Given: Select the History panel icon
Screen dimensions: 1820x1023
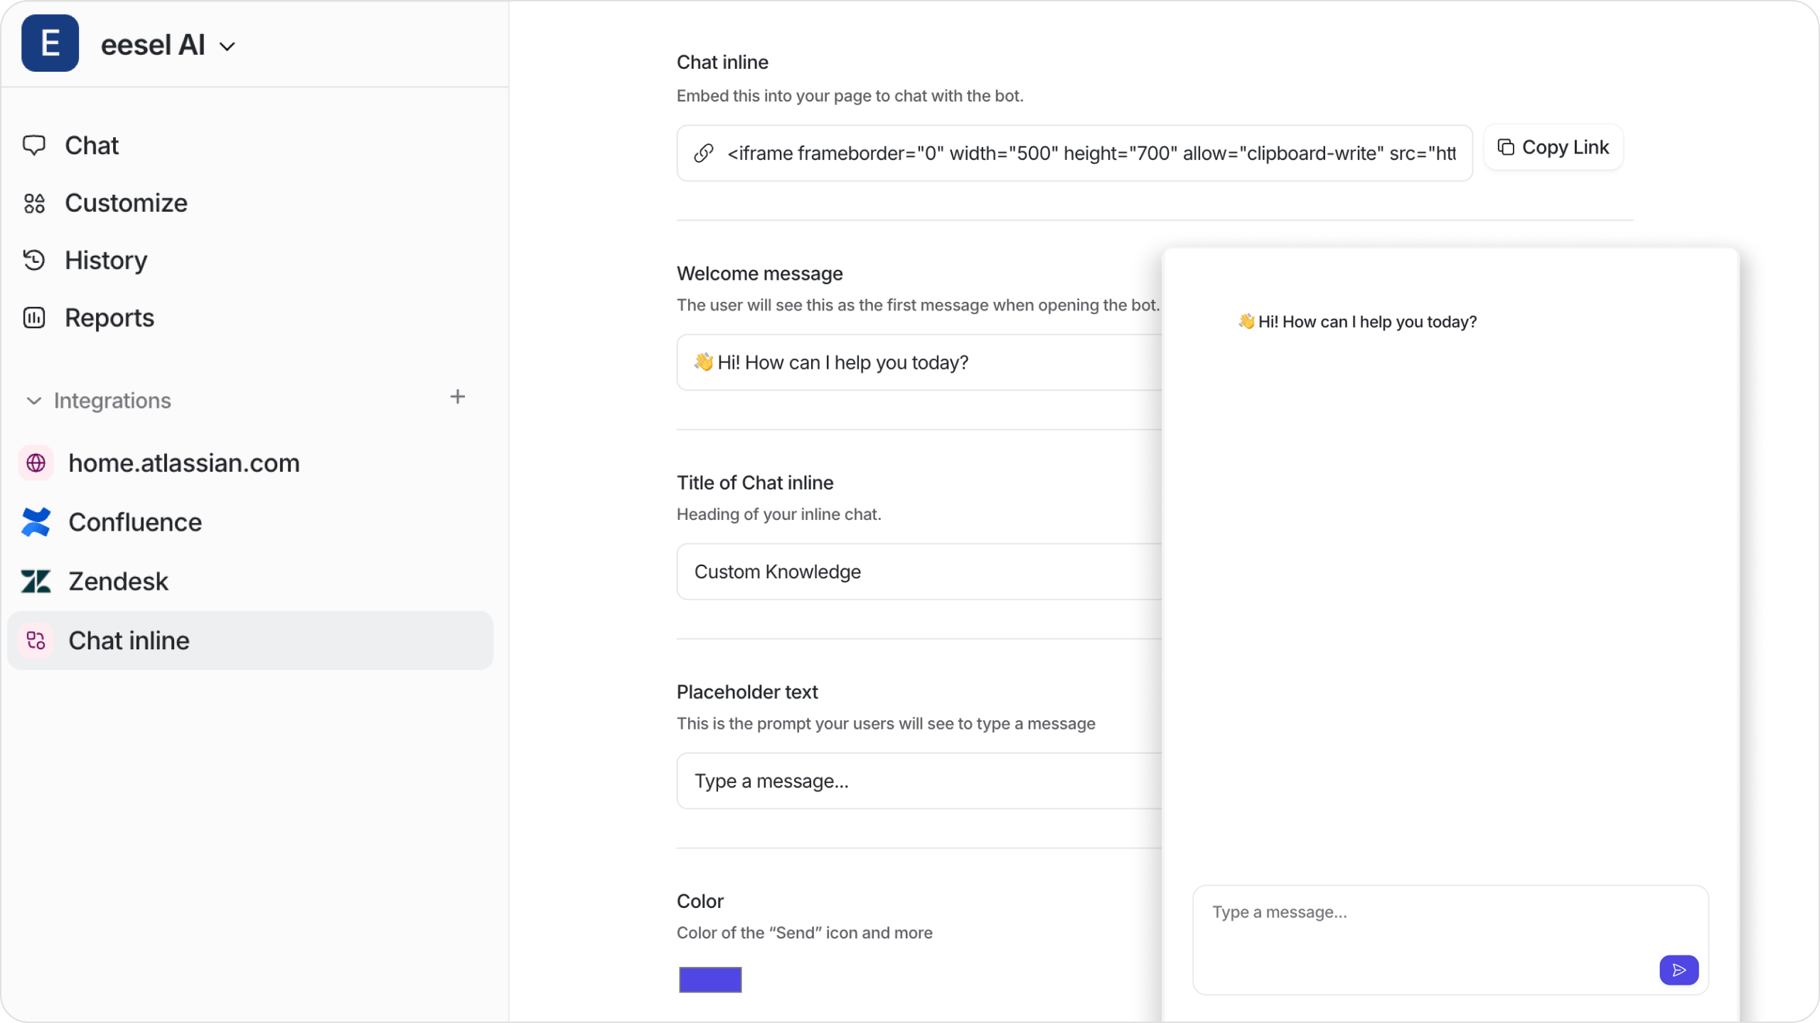Looking at the screenshot, I should coord(35,260).
